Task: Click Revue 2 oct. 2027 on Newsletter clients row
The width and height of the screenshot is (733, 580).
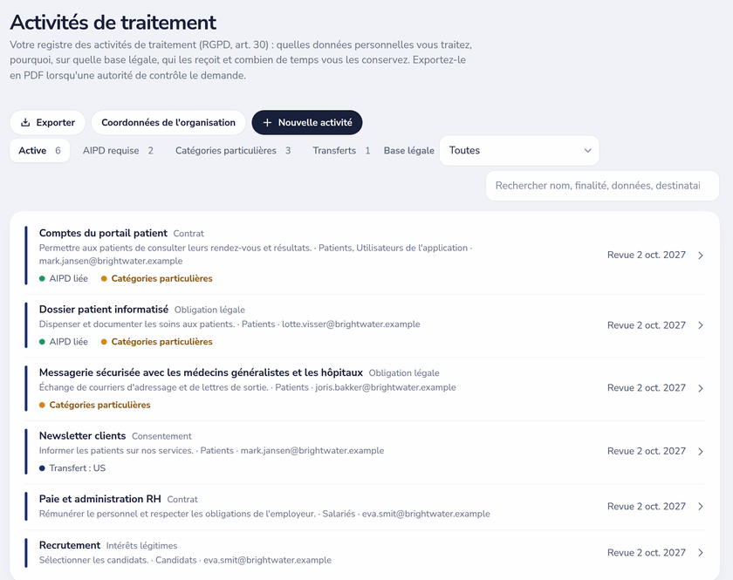Action: (647, 451)
